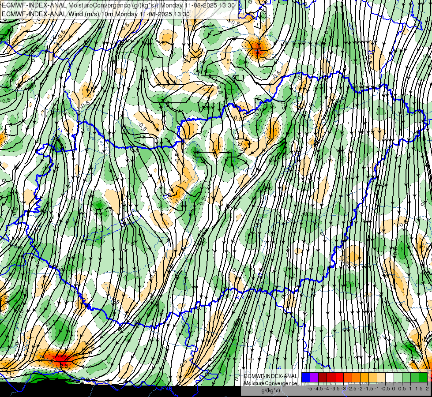Click the MoistureConvergence title line in header
Screen dimensions: 432x397
(118, 5)
